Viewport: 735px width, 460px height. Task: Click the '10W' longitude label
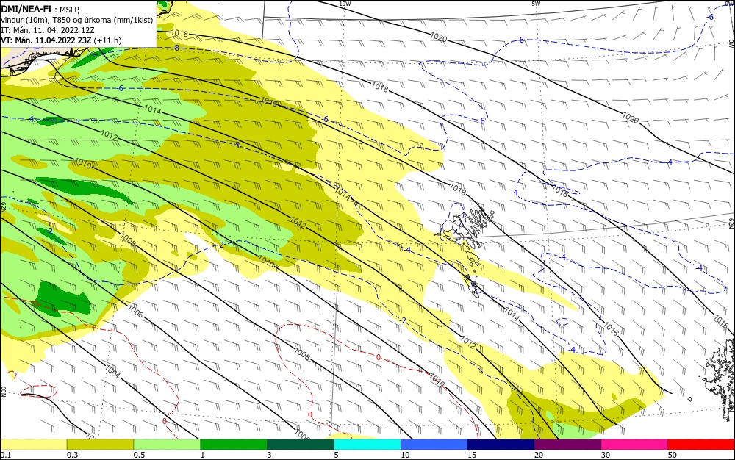pyautogui.click(x=345, y=4)
